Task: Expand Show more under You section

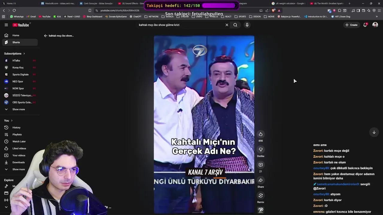Action: point(20,169)
